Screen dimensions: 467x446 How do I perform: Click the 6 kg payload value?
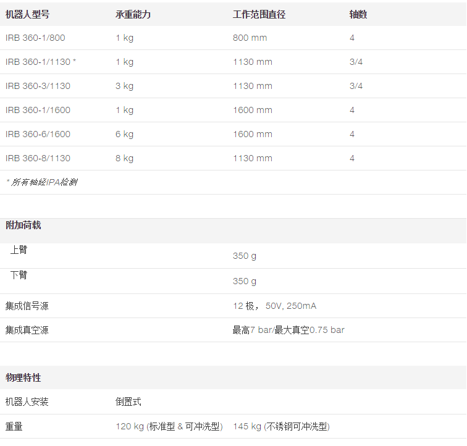point(125,135)
